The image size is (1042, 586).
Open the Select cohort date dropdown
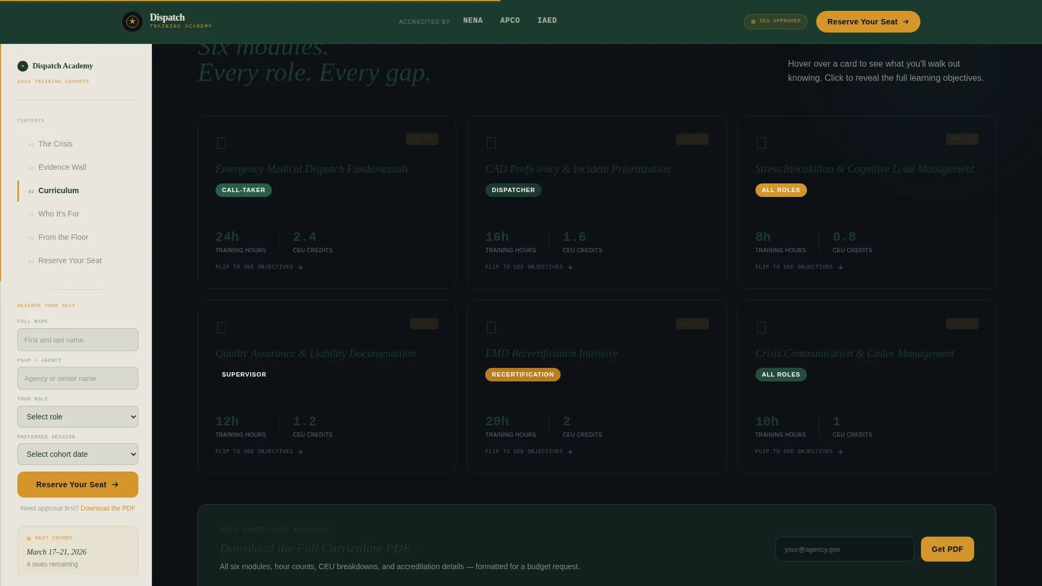77,454
